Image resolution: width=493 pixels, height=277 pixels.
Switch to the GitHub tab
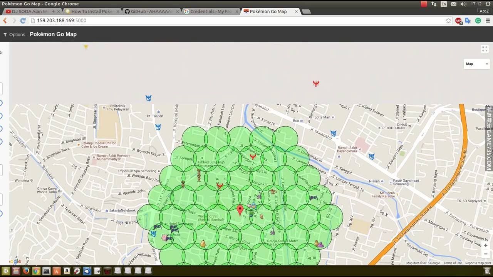tap(150, 12)
